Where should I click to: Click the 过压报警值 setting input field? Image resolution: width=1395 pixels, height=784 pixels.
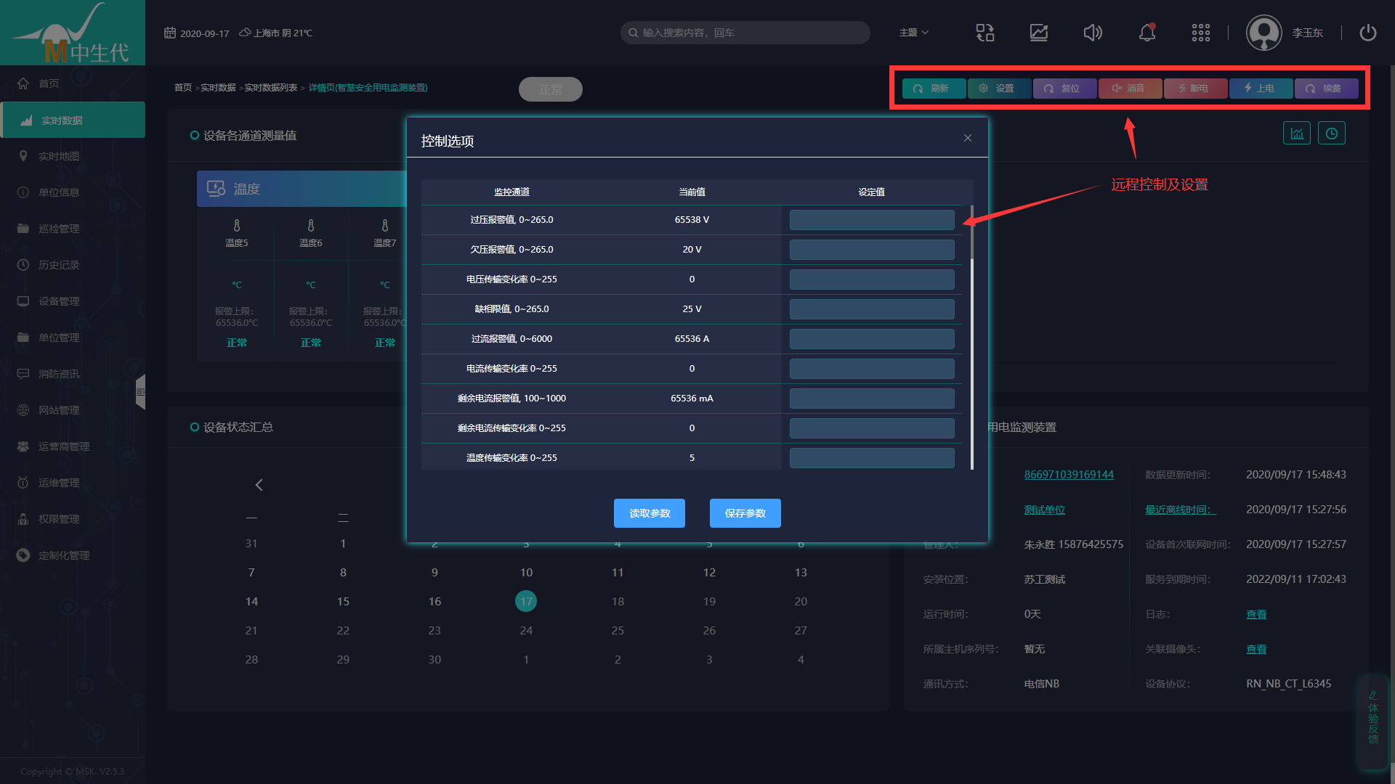click(871, 220)
